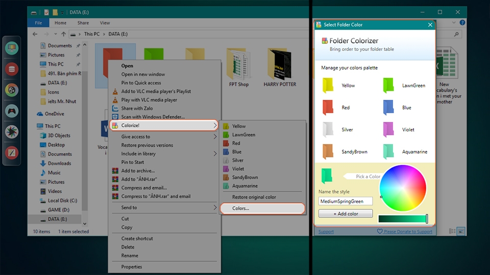Image resolution: width=490 pixels, height=275 pixels.
Task: Open the Support link
Action: click(x=326, y=231)
